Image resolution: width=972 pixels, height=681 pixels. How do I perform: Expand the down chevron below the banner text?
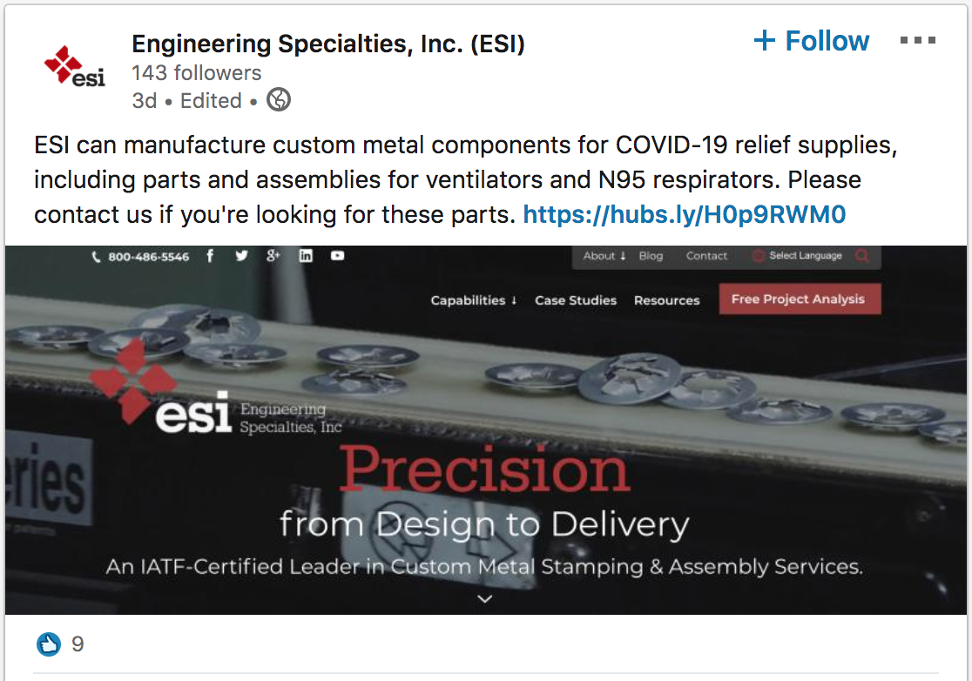485,598
